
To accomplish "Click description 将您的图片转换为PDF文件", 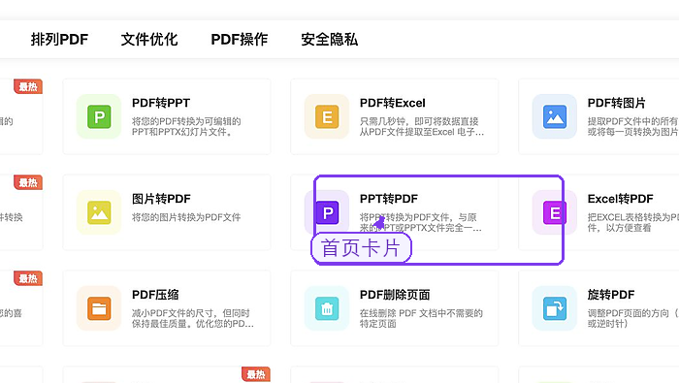I will tap(186, 217).
